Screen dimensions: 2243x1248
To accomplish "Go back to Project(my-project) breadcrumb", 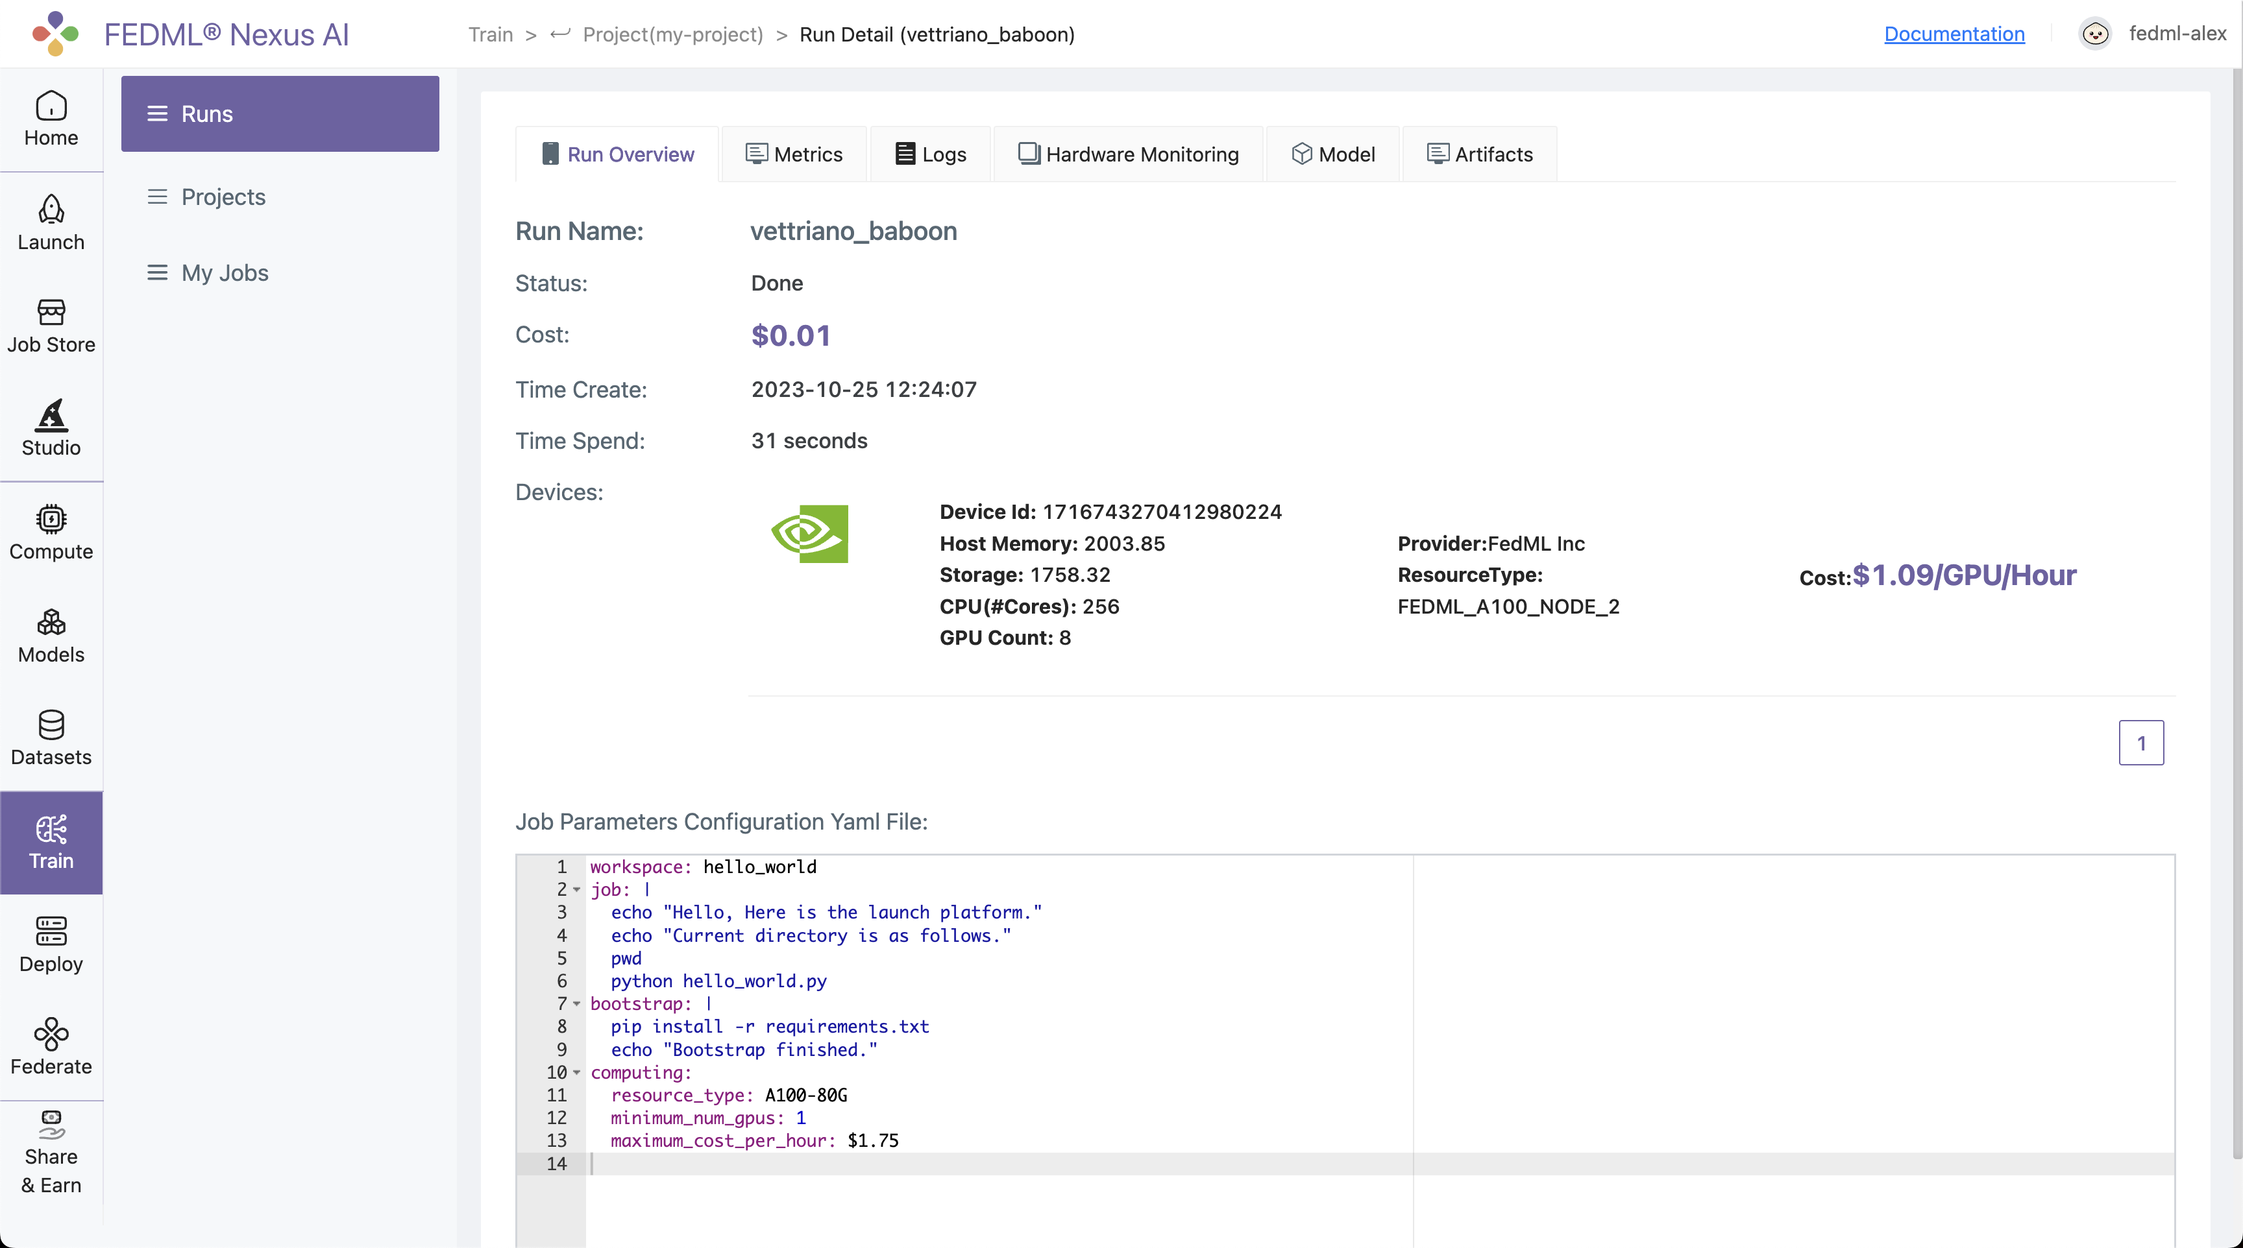I will tap(672, 34).
